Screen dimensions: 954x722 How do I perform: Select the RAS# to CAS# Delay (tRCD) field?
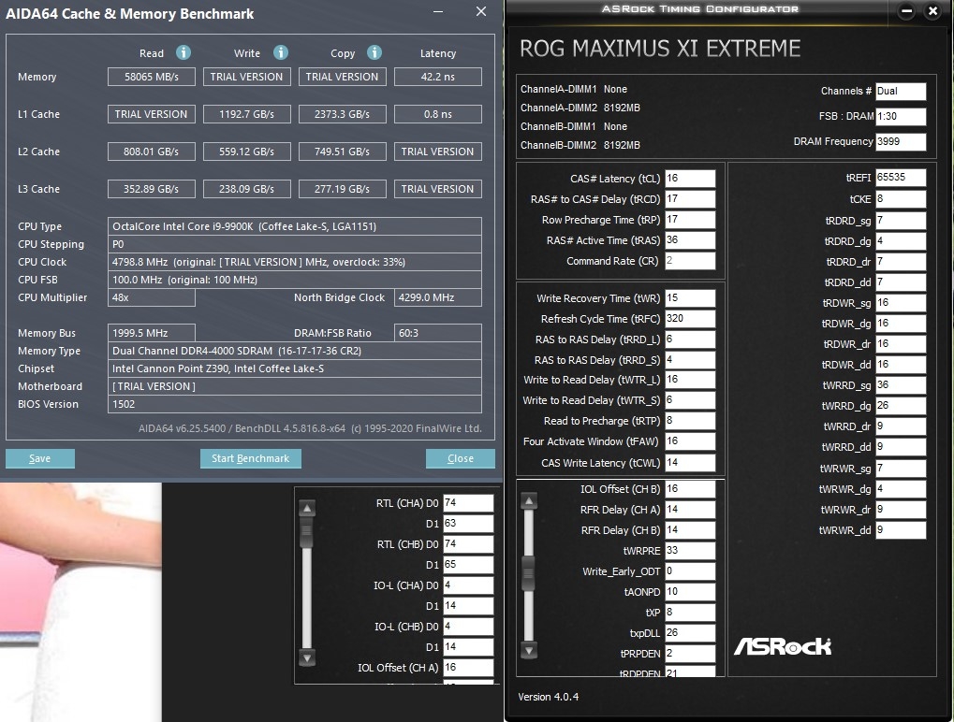point(690,198)
